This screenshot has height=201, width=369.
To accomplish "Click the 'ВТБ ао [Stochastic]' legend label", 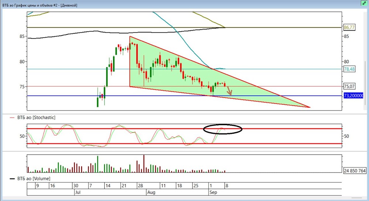I will pos(36,117).
